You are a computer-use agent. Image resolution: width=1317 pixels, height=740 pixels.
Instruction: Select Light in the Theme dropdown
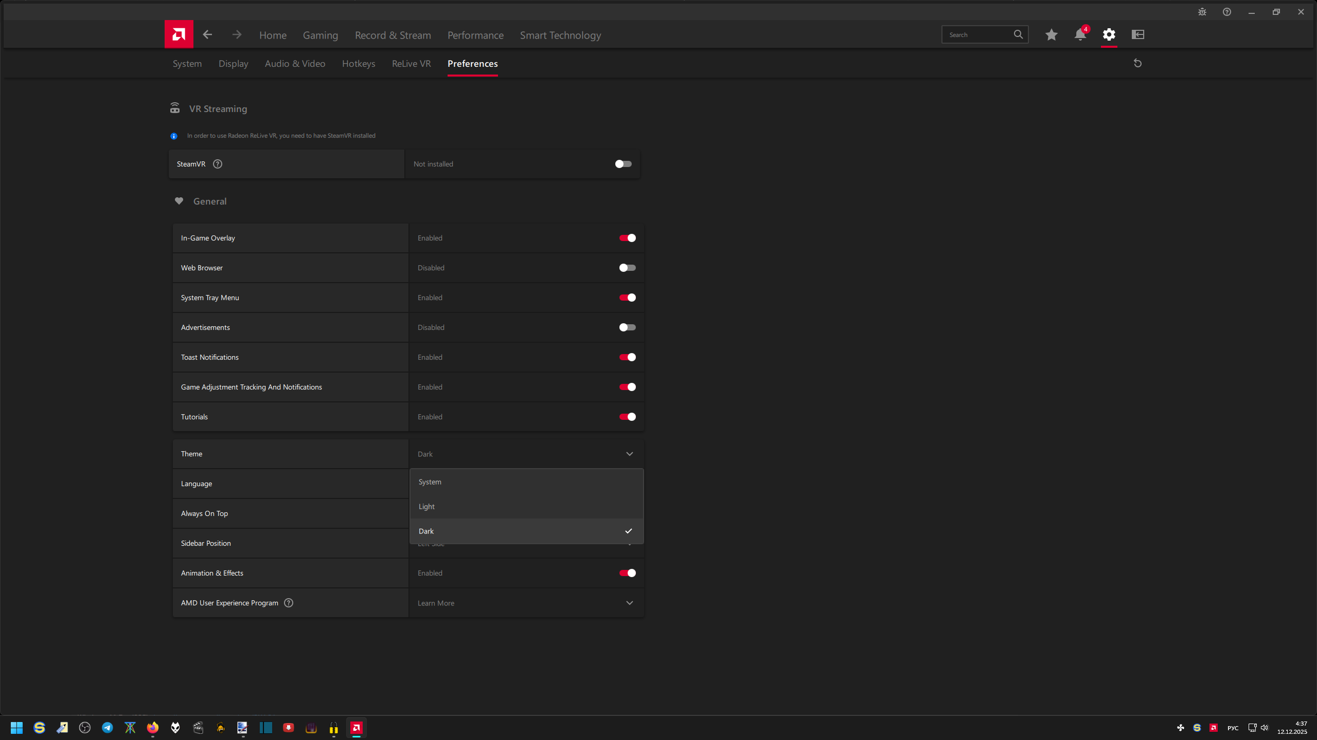point(526,506)
